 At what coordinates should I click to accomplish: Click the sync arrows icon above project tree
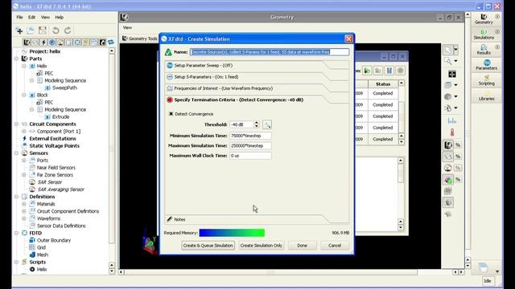[x=111, y=43]
